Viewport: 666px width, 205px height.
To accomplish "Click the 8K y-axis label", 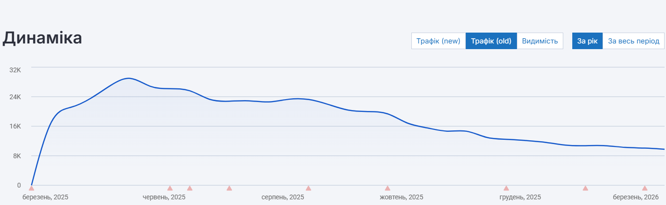I will [x=17, y=156].
